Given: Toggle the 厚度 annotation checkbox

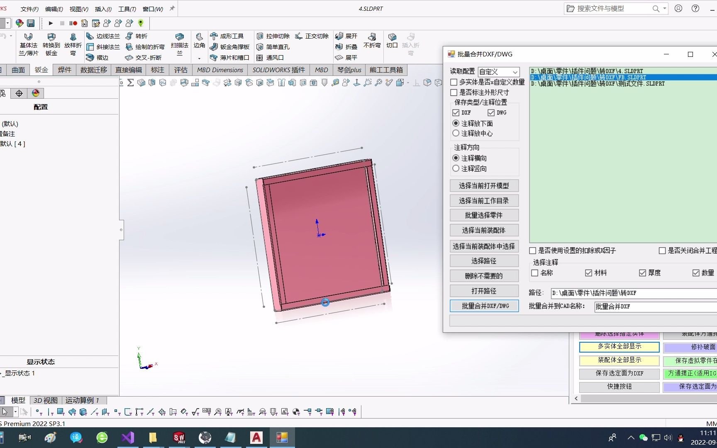Looking at the screenshot, I should coord(642,273).
